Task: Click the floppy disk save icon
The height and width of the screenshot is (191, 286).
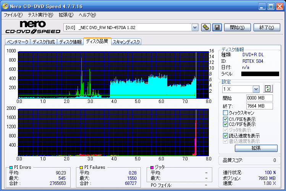Action: [217, 28]
